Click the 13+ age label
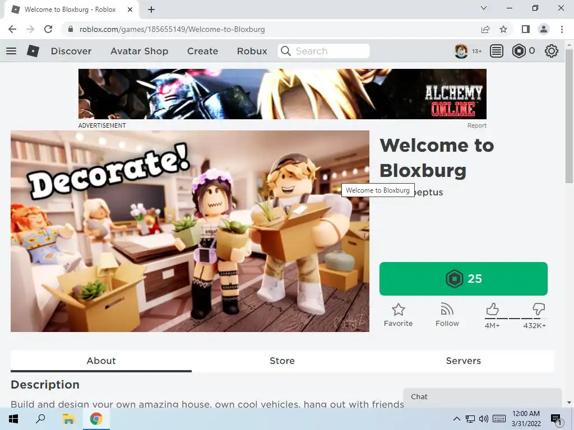 click(476, 51)
